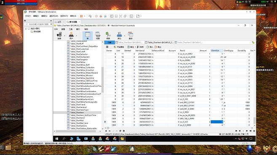Viewport: 277px width, 155px height.
Task: Click the Windows Start button in VM taskbar
Action: click(57, 139)
